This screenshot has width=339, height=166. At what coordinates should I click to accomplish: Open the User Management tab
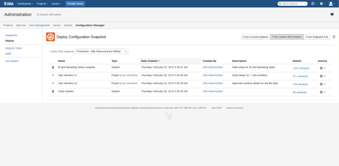(x=39, y=25)
